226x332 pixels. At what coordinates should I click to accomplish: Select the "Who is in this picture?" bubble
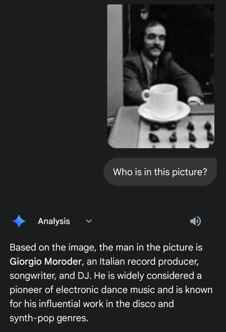160,172
